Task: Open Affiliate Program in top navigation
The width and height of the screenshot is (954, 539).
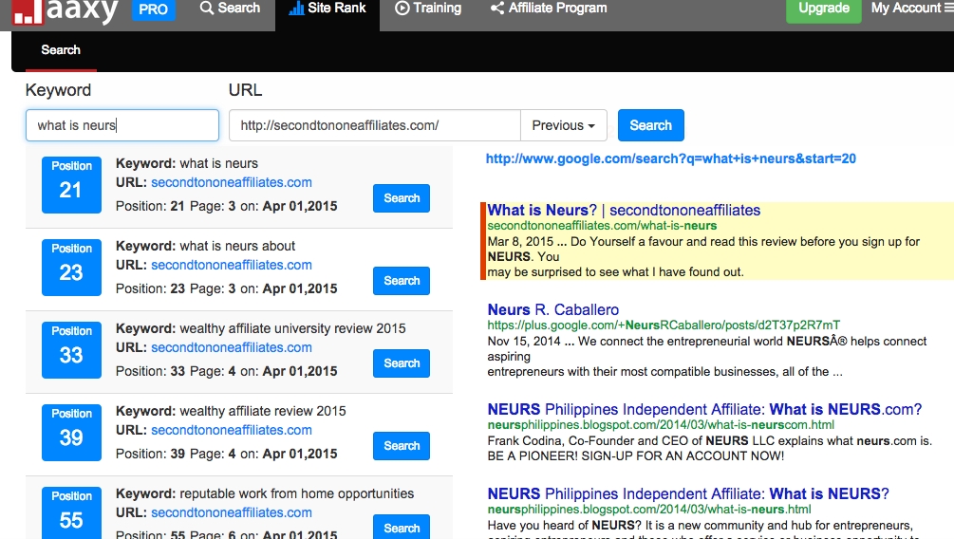Action: point(549,9)
